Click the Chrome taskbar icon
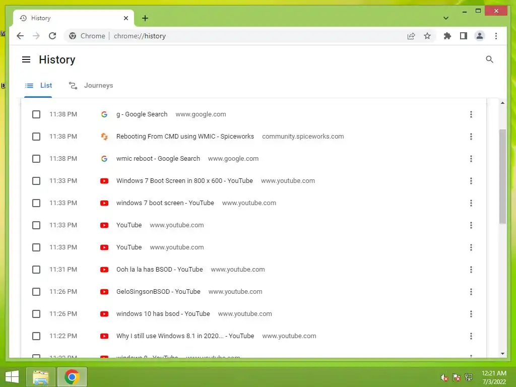Screen dimensions: 516x387 tap(72, 377)
